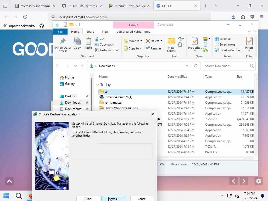
Task: Open the browser hamburger menu
Action: tap(262, 17)
